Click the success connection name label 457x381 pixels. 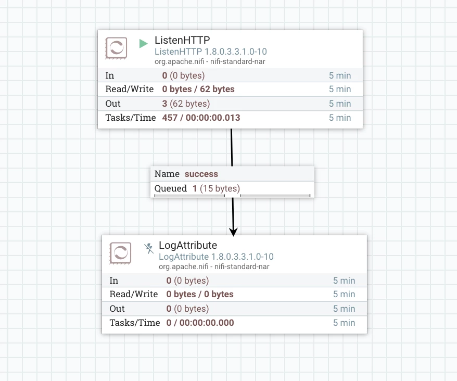click(201, 174)
